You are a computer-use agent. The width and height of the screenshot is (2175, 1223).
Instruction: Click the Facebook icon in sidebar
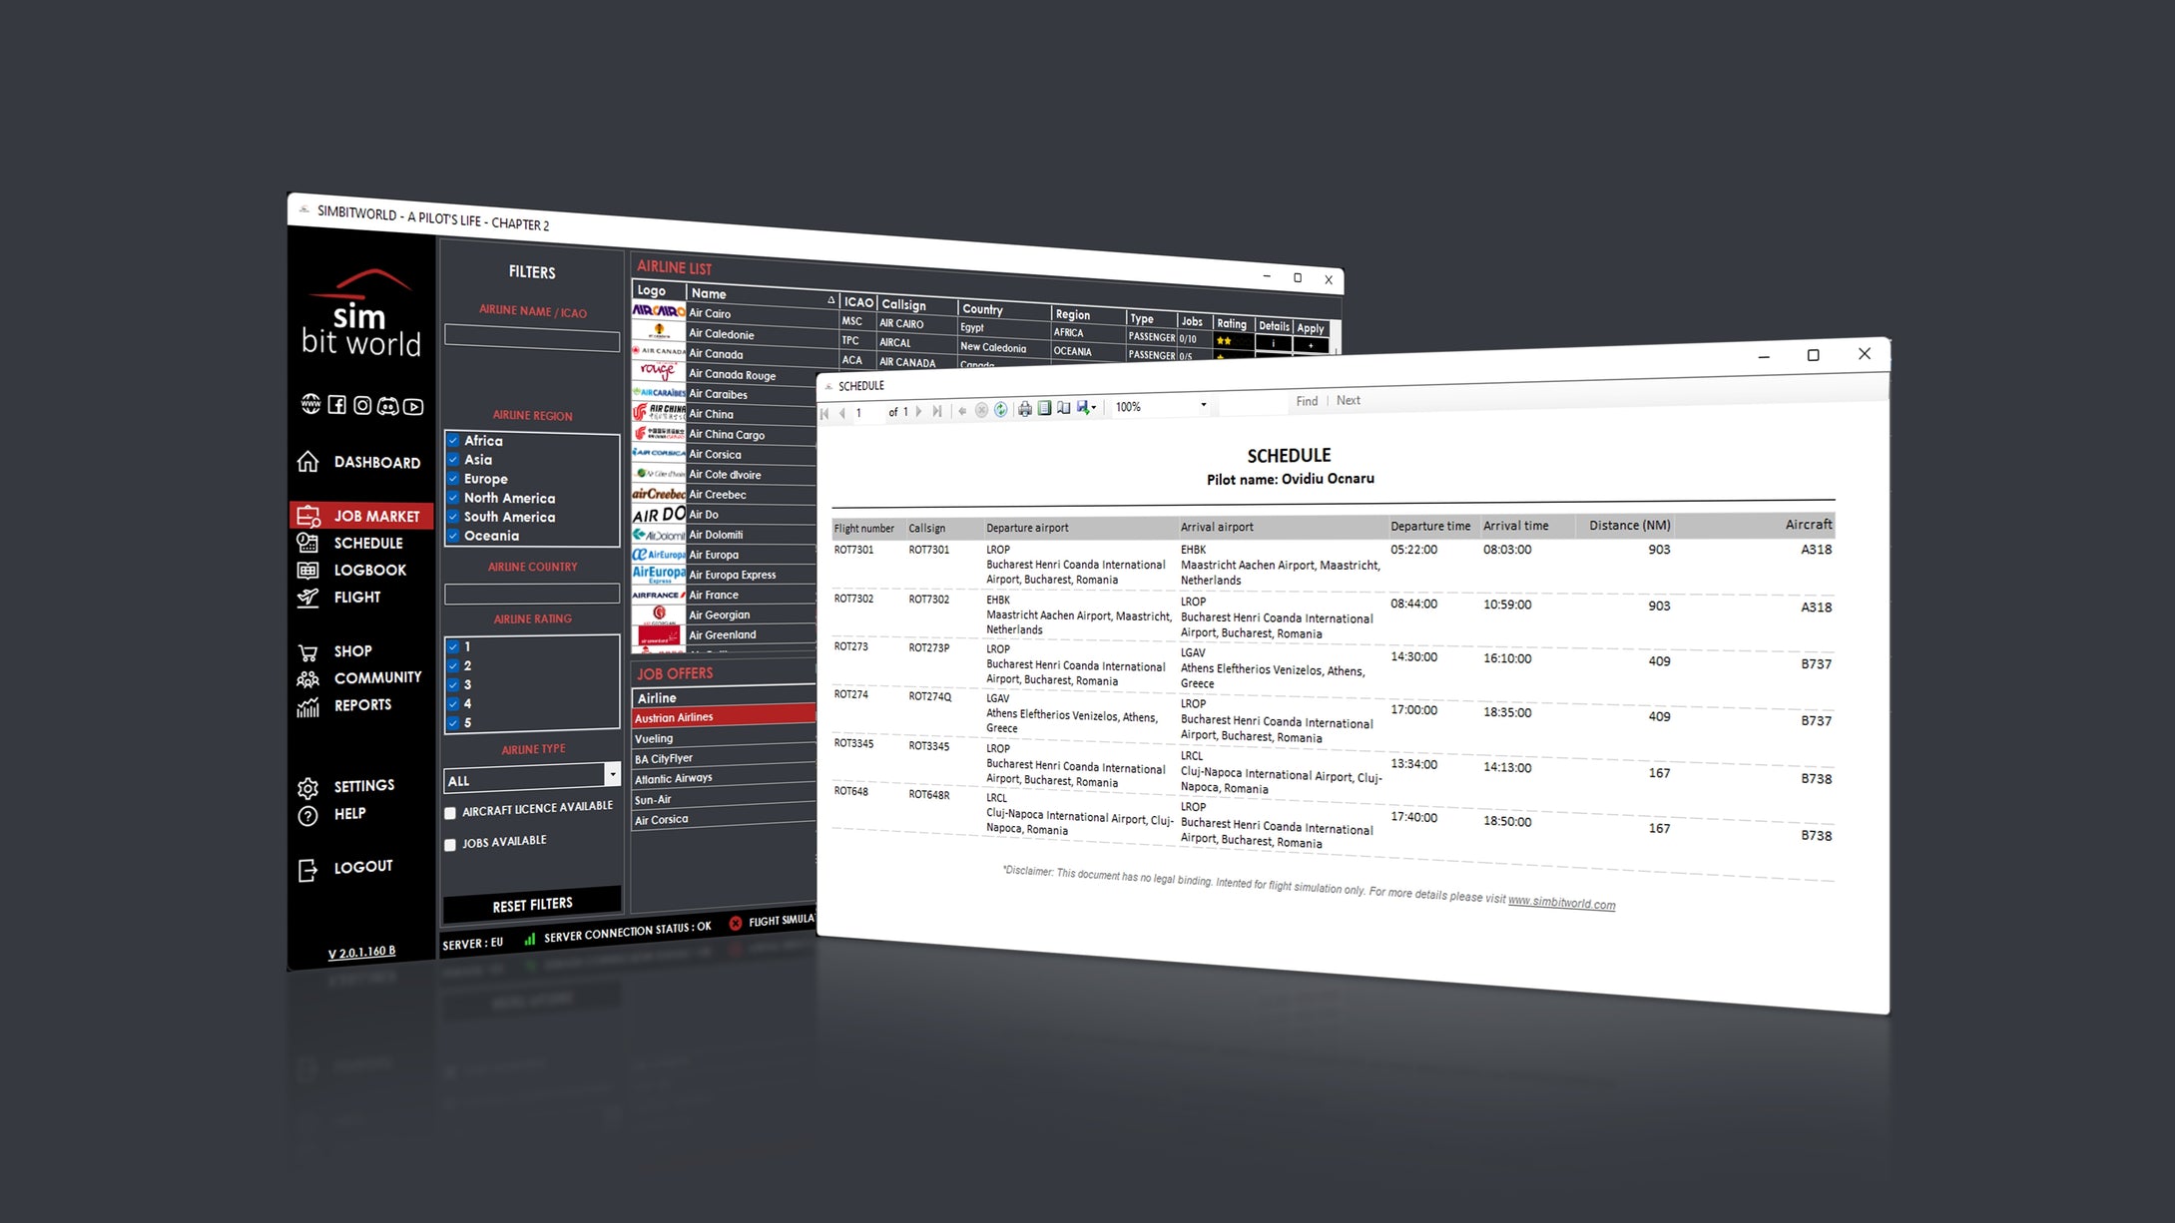click(x=336, y=404)
